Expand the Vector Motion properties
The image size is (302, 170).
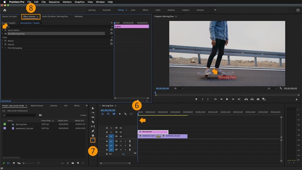pyautogui.click(x=2, y=30)
